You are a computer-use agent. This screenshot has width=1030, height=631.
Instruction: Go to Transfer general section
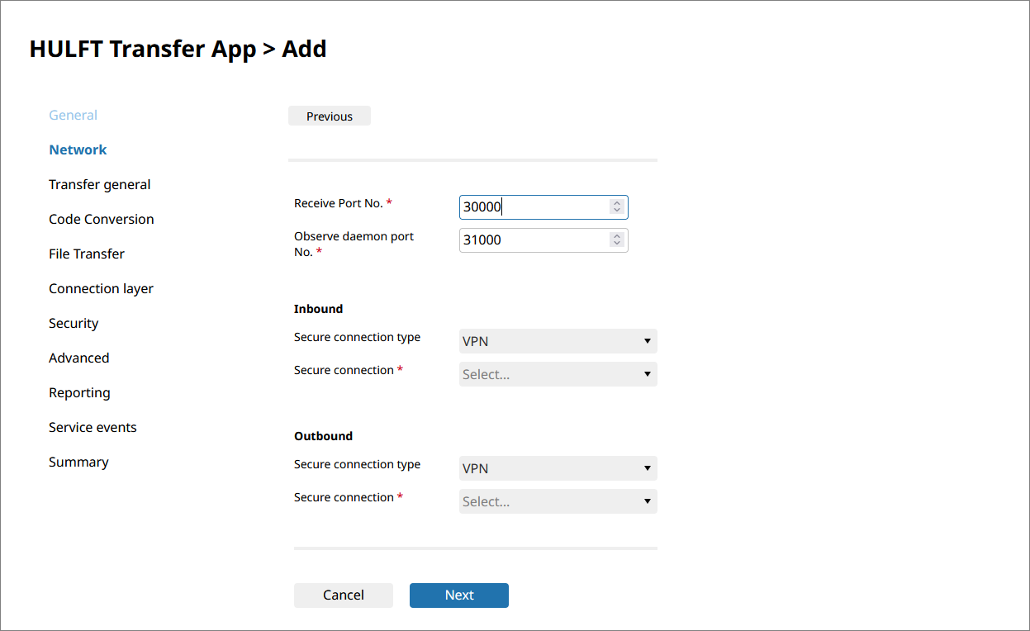(99, 185)
